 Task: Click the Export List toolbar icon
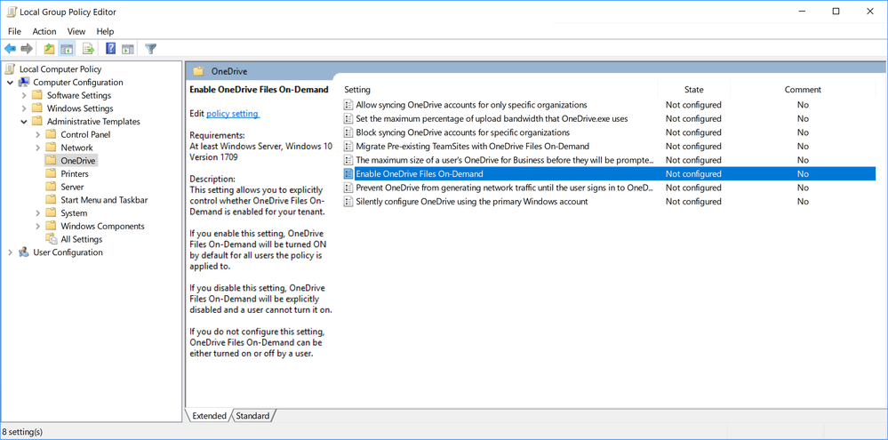pos(88,49)
